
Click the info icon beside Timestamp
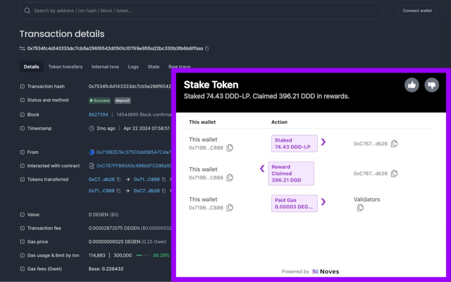tap(22, 128)
